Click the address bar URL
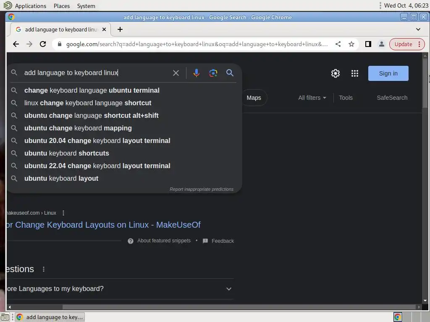Image resolution: width=430 pixels, height=322 pixels. point(197,44)
